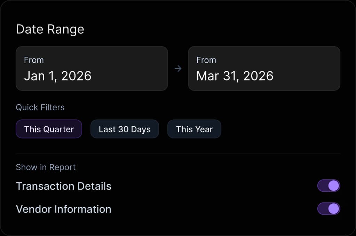Click the Jan 1, 2026 date text

[x=58, y=76]
